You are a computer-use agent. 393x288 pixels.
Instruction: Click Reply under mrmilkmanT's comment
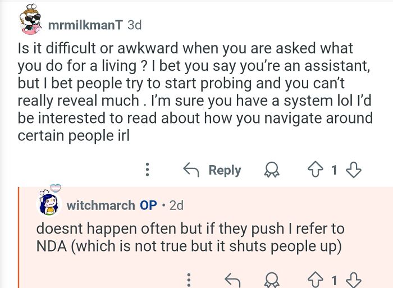pyautogui.click(x=213, y=170)
